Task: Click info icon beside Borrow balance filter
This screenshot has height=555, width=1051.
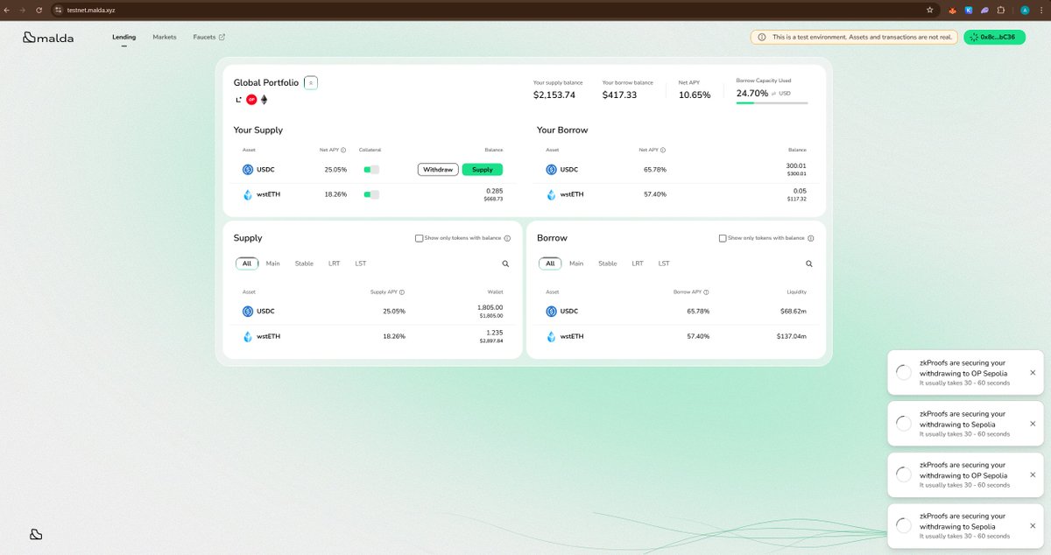Action: 811,238
